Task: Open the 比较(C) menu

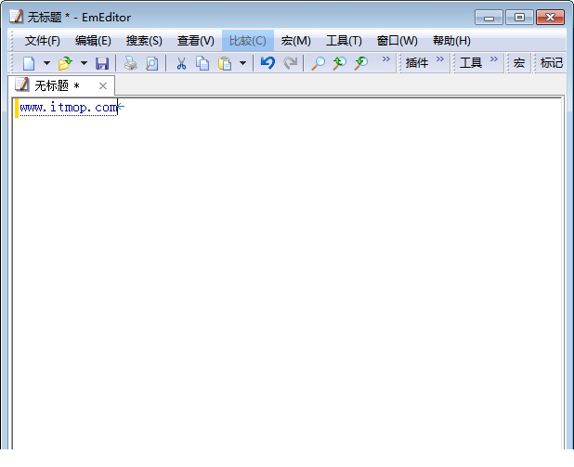Action: tap(248, 41)
